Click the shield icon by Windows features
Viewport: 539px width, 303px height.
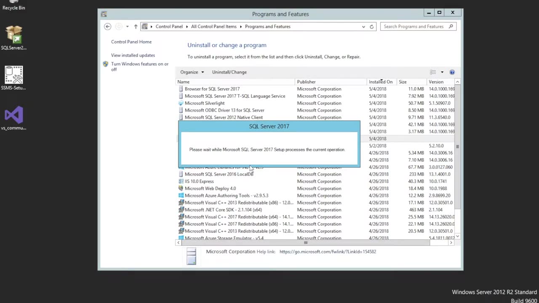(106, 64)
